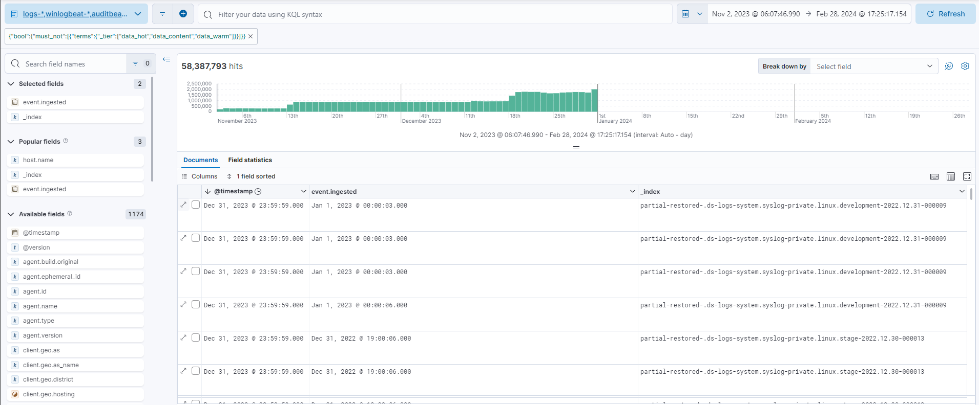Screen dimensions: 979x405
Task: Remove the _tier bool filter pill
Action: pos(251,36)
